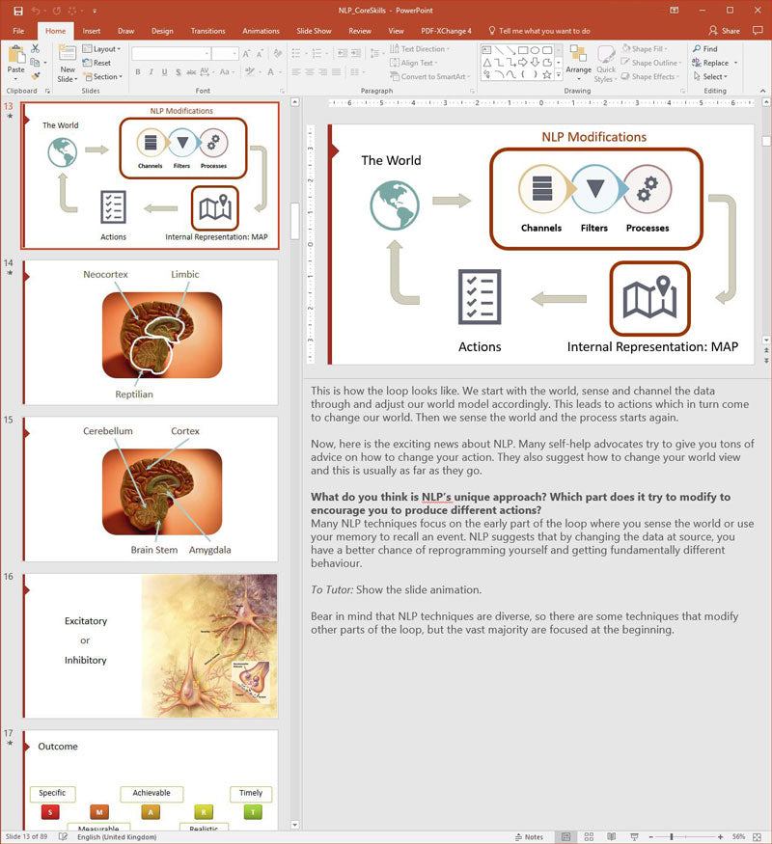Toggle Italic formatting
The image size is (772, 844).
152,71
